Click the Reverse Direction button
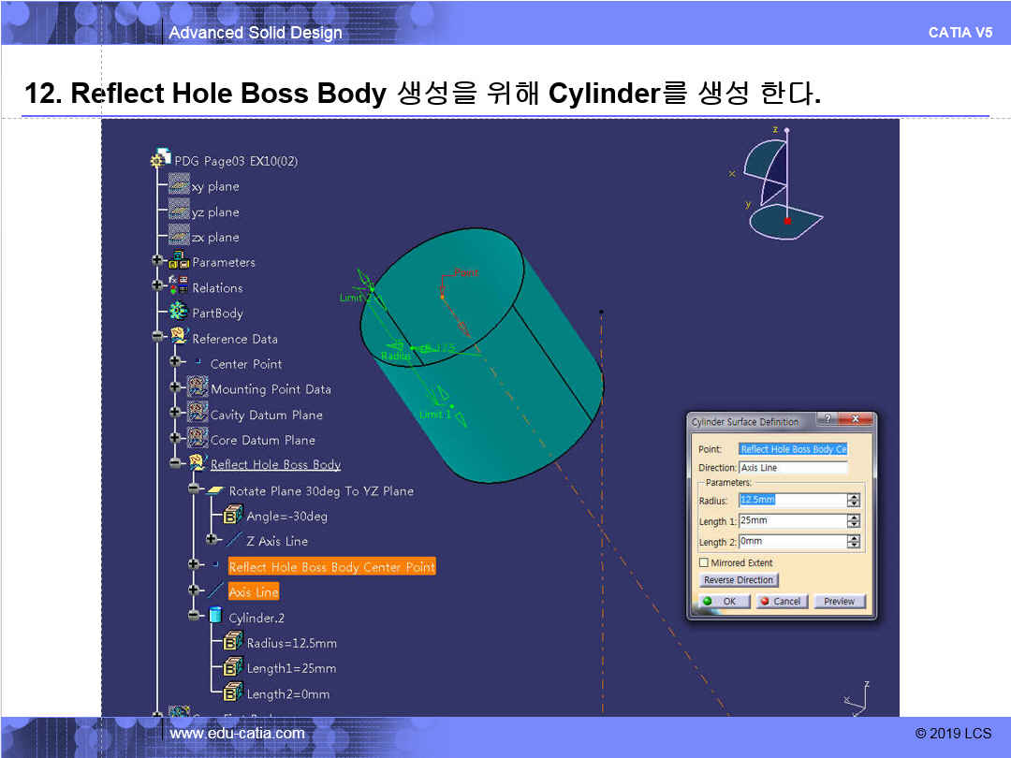1011x758 pixels. tap(739, 580)
